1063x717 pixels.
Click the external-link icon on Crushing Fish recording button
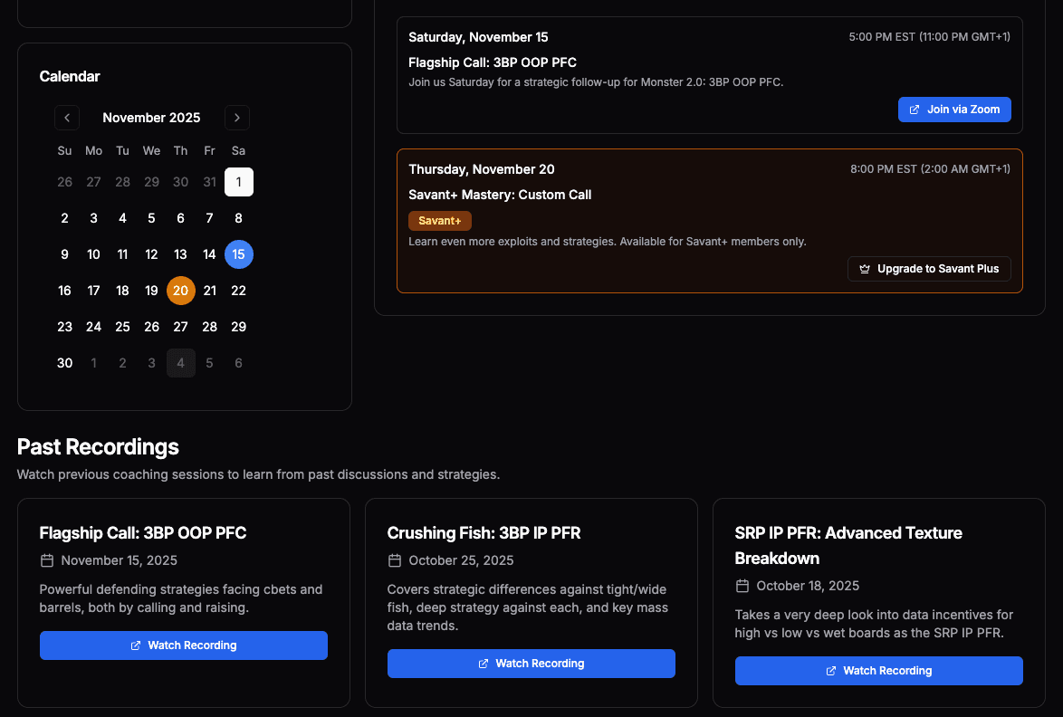482,663
